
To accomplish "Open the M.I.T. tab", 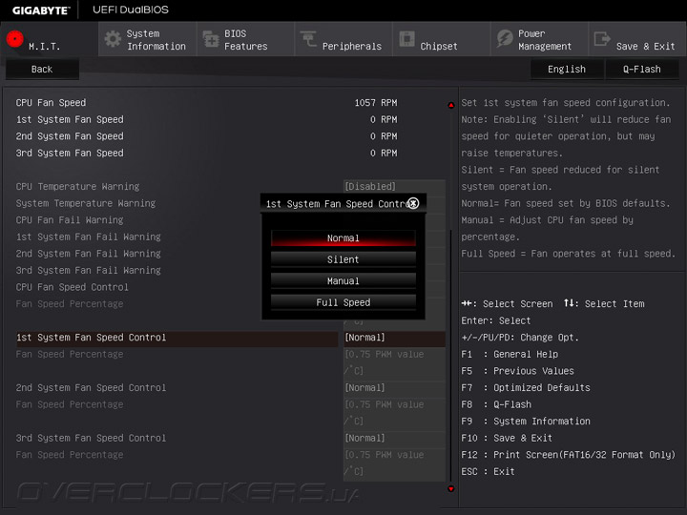I will (49, 39).
